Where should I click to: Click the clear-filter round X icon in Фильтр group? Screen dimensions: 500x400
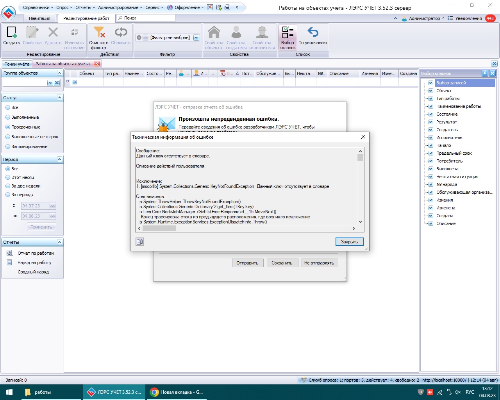click(x=139, y=37)
